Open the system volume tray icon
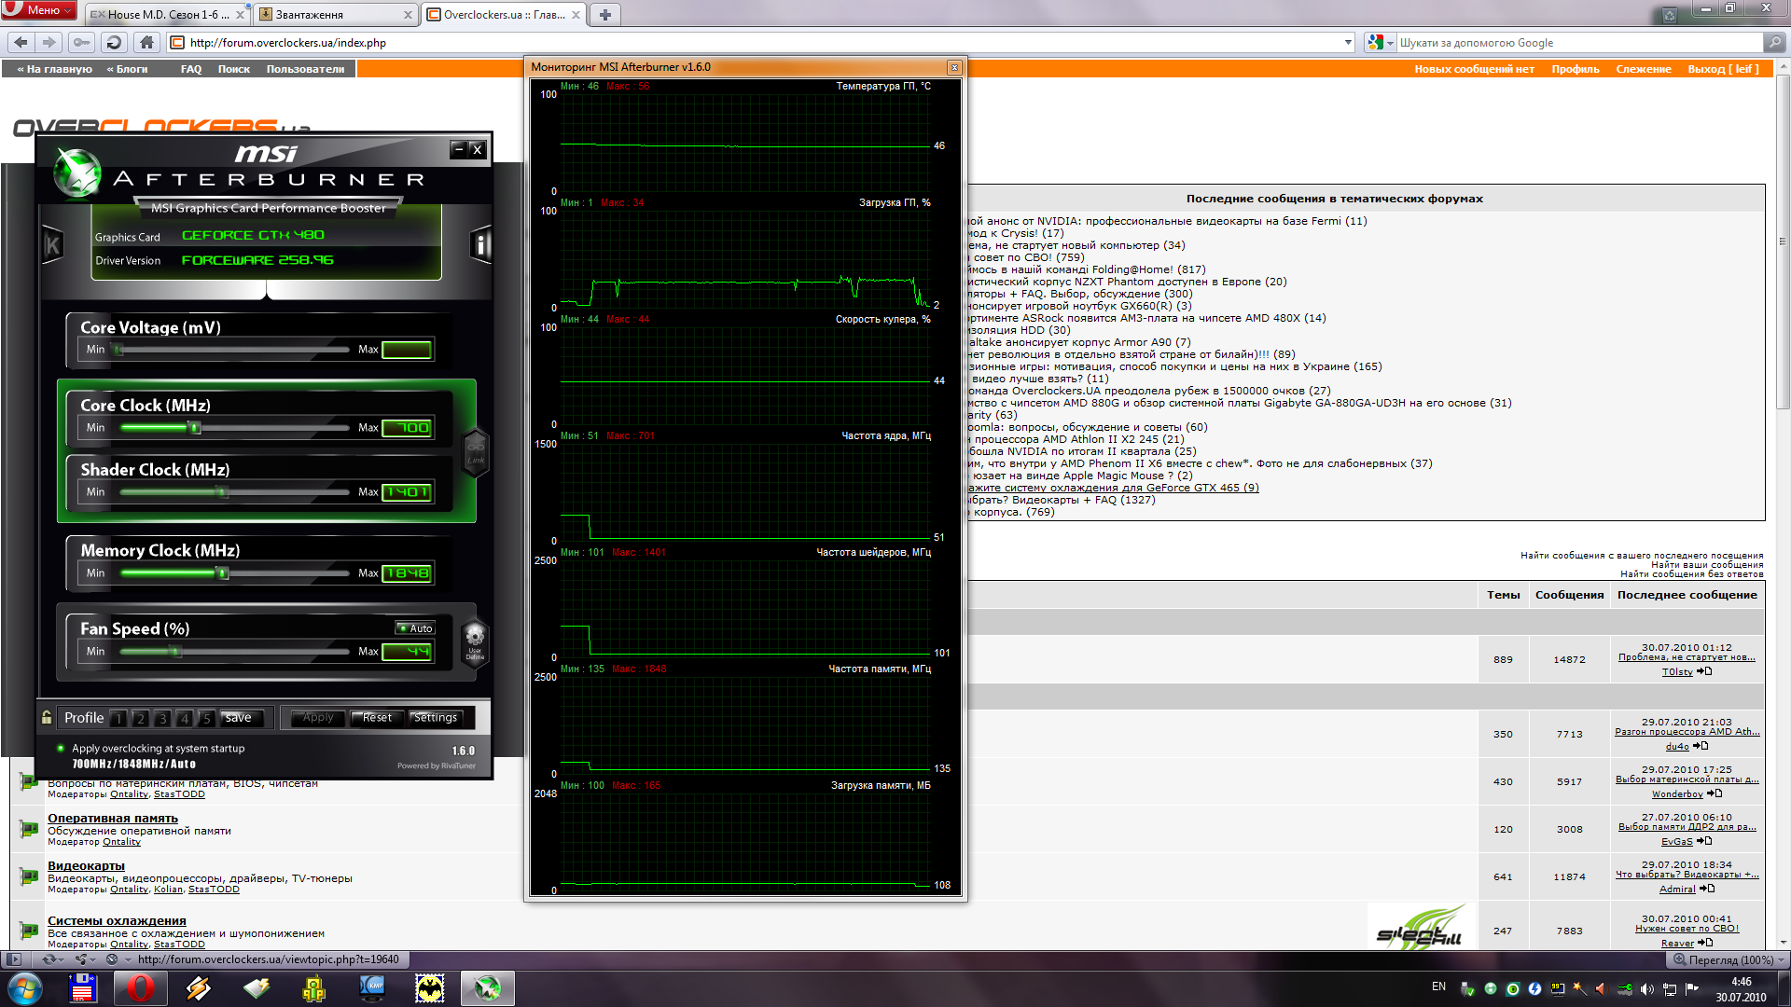Screen dimensions: 1791x1007 (1646, 988)
